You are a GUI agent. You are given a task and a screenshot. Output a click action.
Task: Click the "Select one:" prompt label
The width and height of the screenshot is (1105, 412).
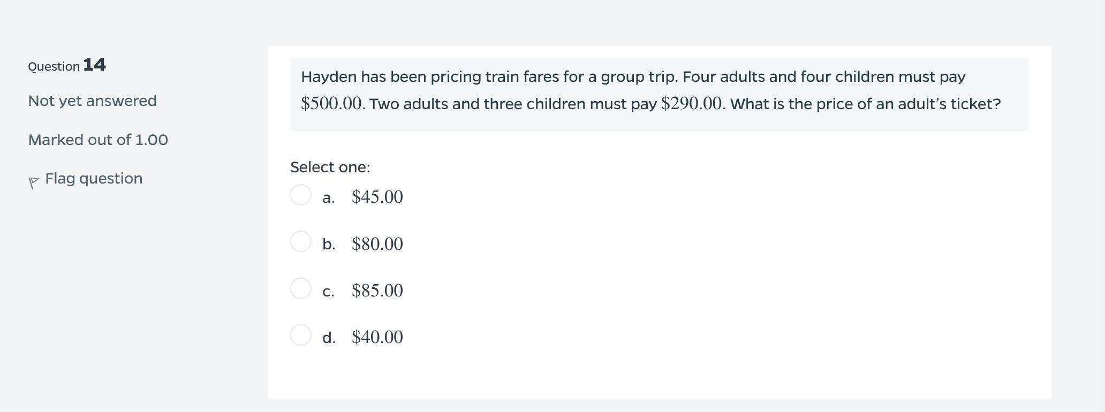pos(330,167)
